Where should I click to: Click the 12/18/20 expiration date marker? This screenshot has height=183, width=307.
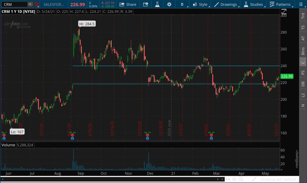160,128
